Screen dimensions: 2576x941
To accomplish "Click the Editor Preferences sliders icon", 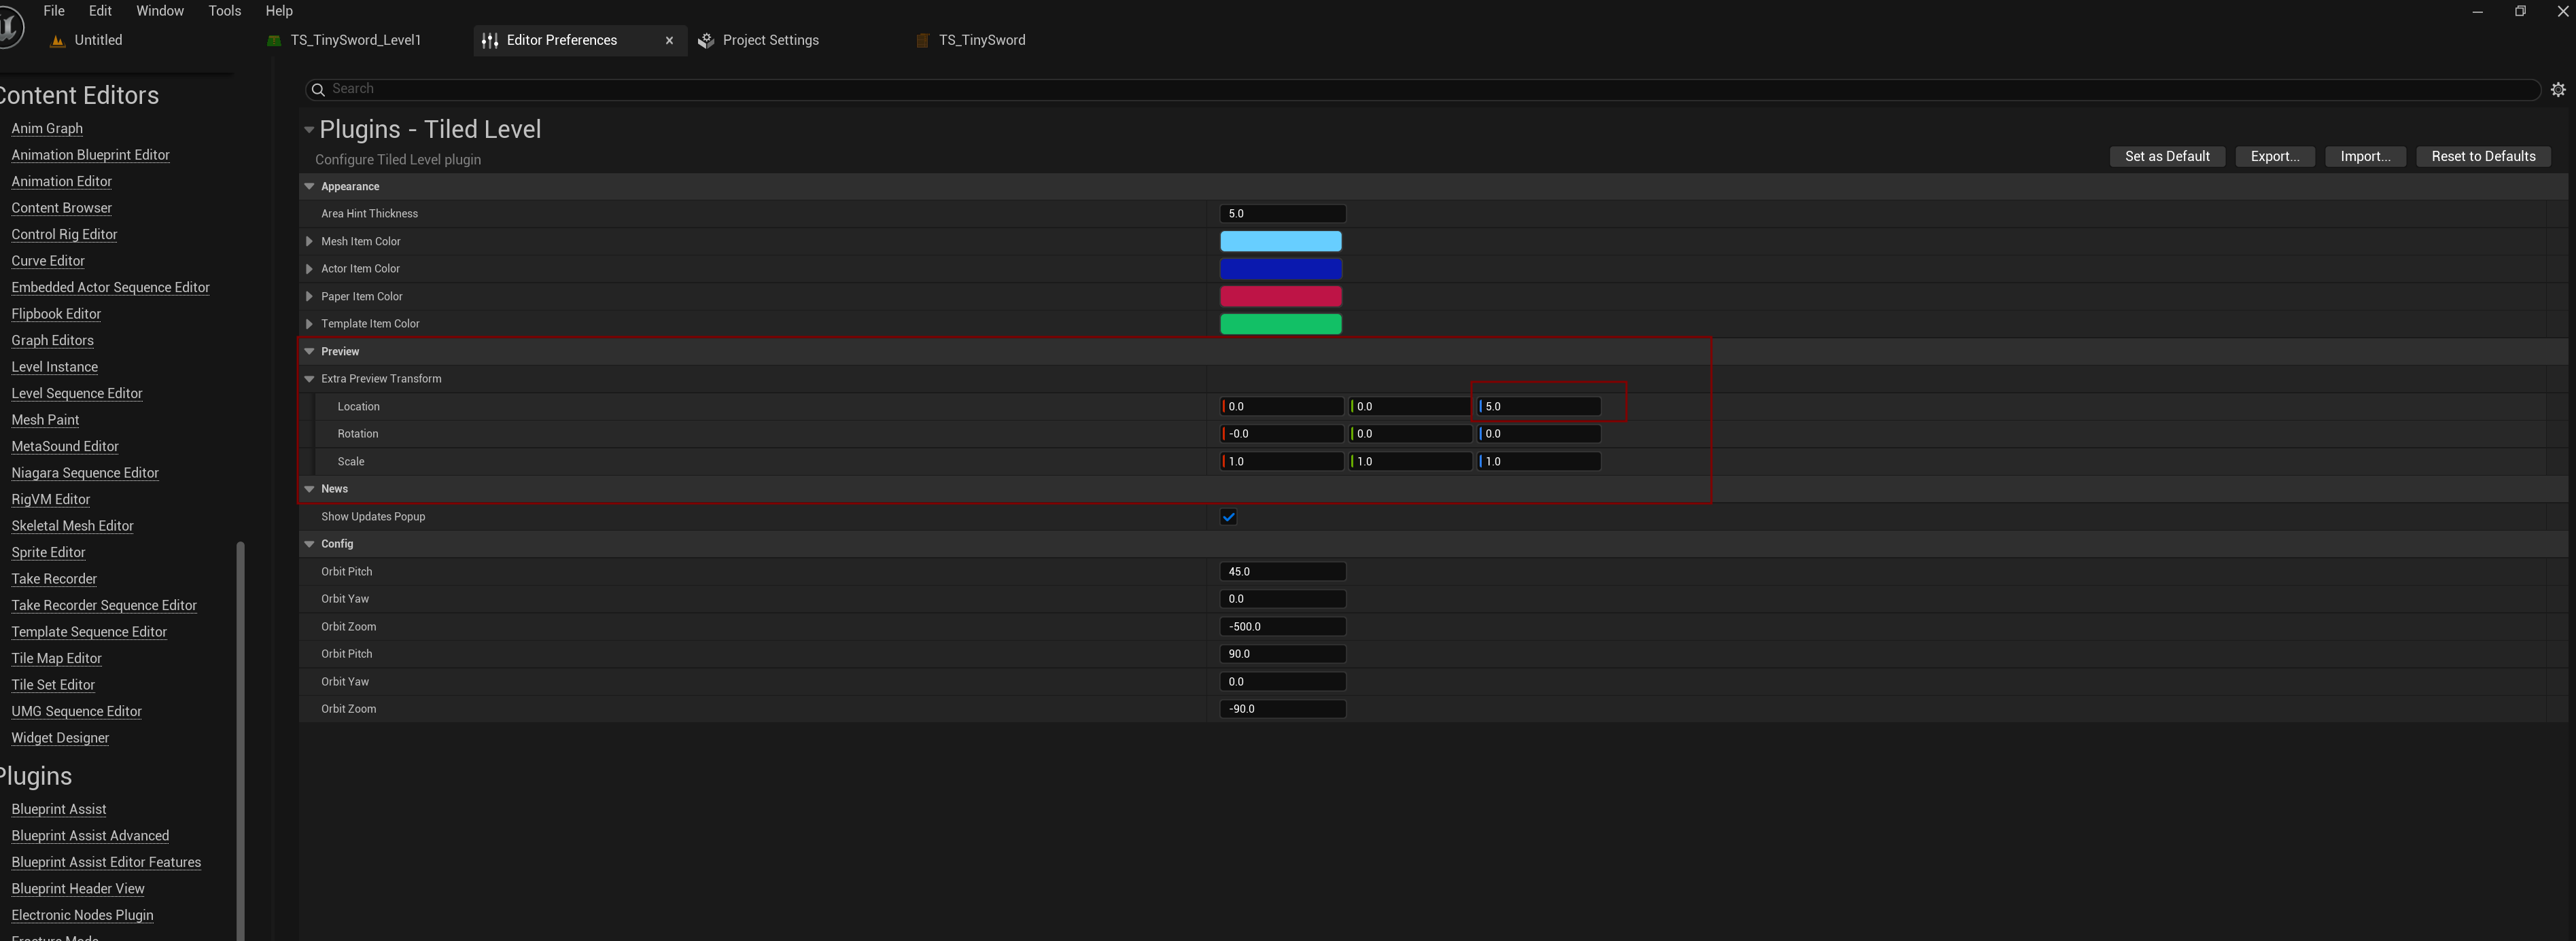I will coord(490,41).
